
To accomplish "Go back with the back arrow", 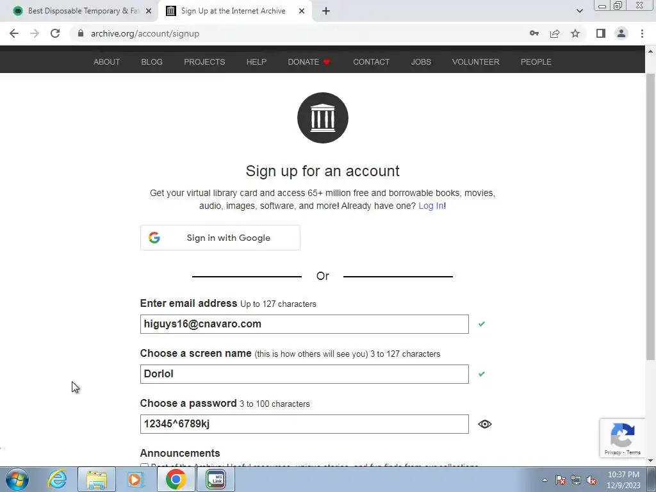I will [x=14, y=33].
